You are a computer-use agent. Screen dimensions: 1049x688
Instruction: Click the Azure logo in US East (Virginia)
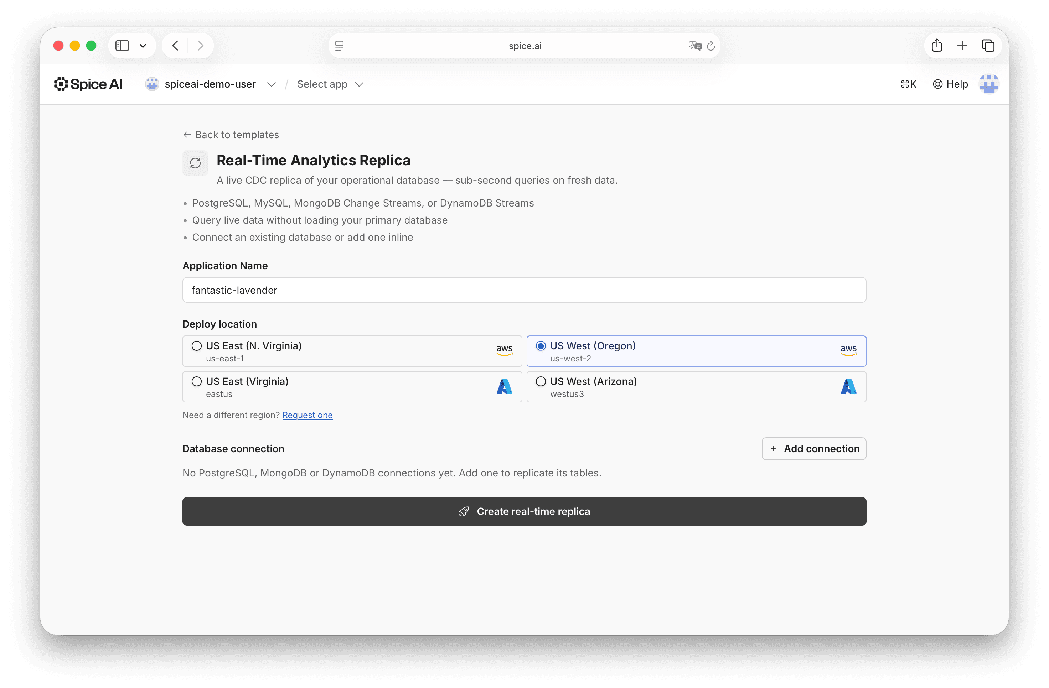[x=504, y=387]
